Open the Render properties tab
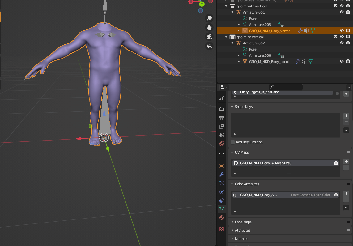This screenshot has width=353, height=246. pos(222,109)
